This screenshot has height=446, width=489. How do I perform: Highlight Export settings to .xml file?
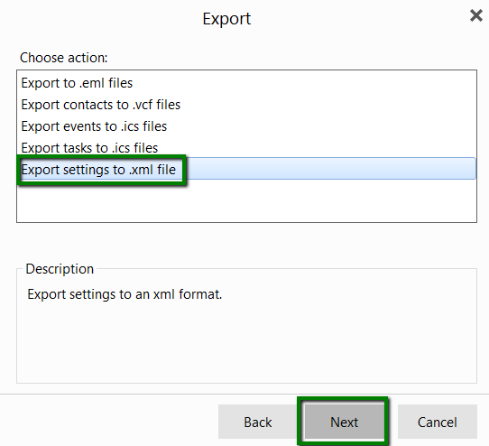coord(246,169)
